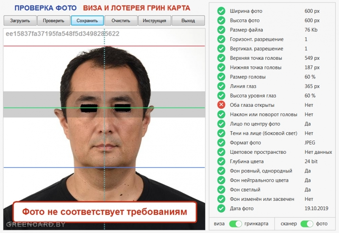Click green check icon next to Формат фото
Screen dimensions: 339x233
pyautogui.click(x=221, y=142)
